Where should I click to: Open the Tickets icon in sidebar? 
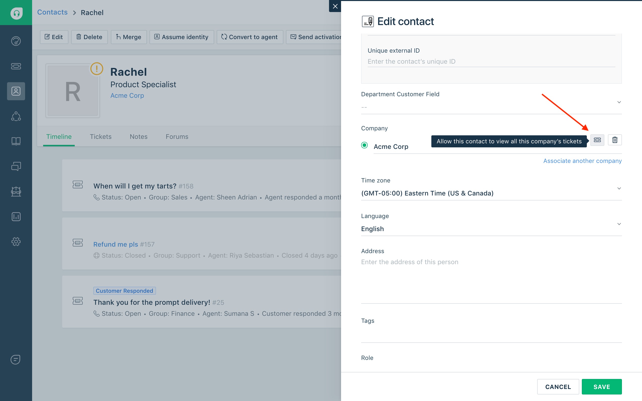pyautogui.click(x=16, y=66)
